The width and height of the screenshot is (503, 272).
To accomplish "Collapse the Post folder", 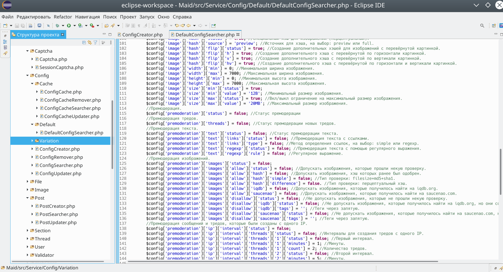I will pyautogui.click(x=27, y=198).
